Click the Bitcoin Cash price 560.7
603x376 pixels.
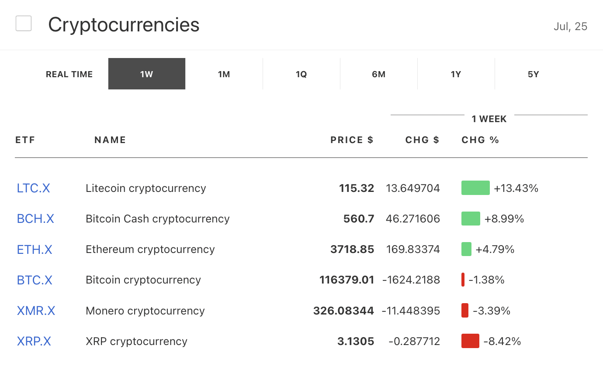click(x=359, y=219)
